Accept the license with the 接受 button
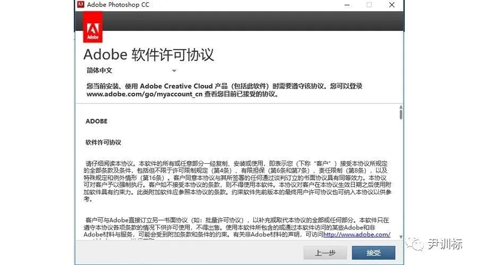 373,253
